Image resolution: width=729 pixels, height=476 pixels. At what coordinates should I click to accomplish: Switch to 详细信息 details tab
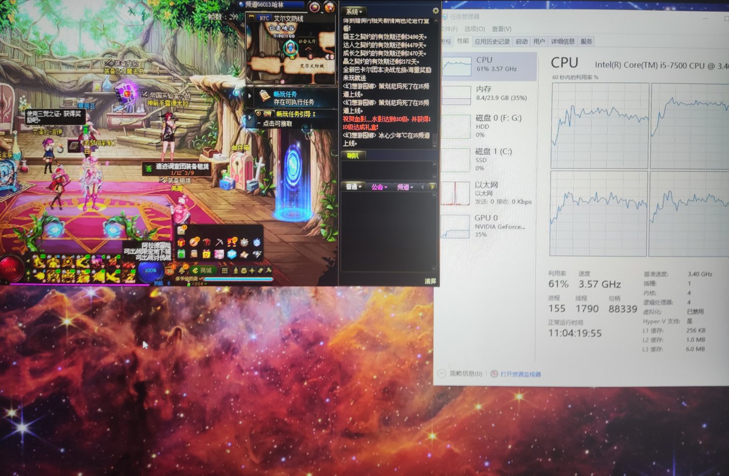(x=563, y=42)
